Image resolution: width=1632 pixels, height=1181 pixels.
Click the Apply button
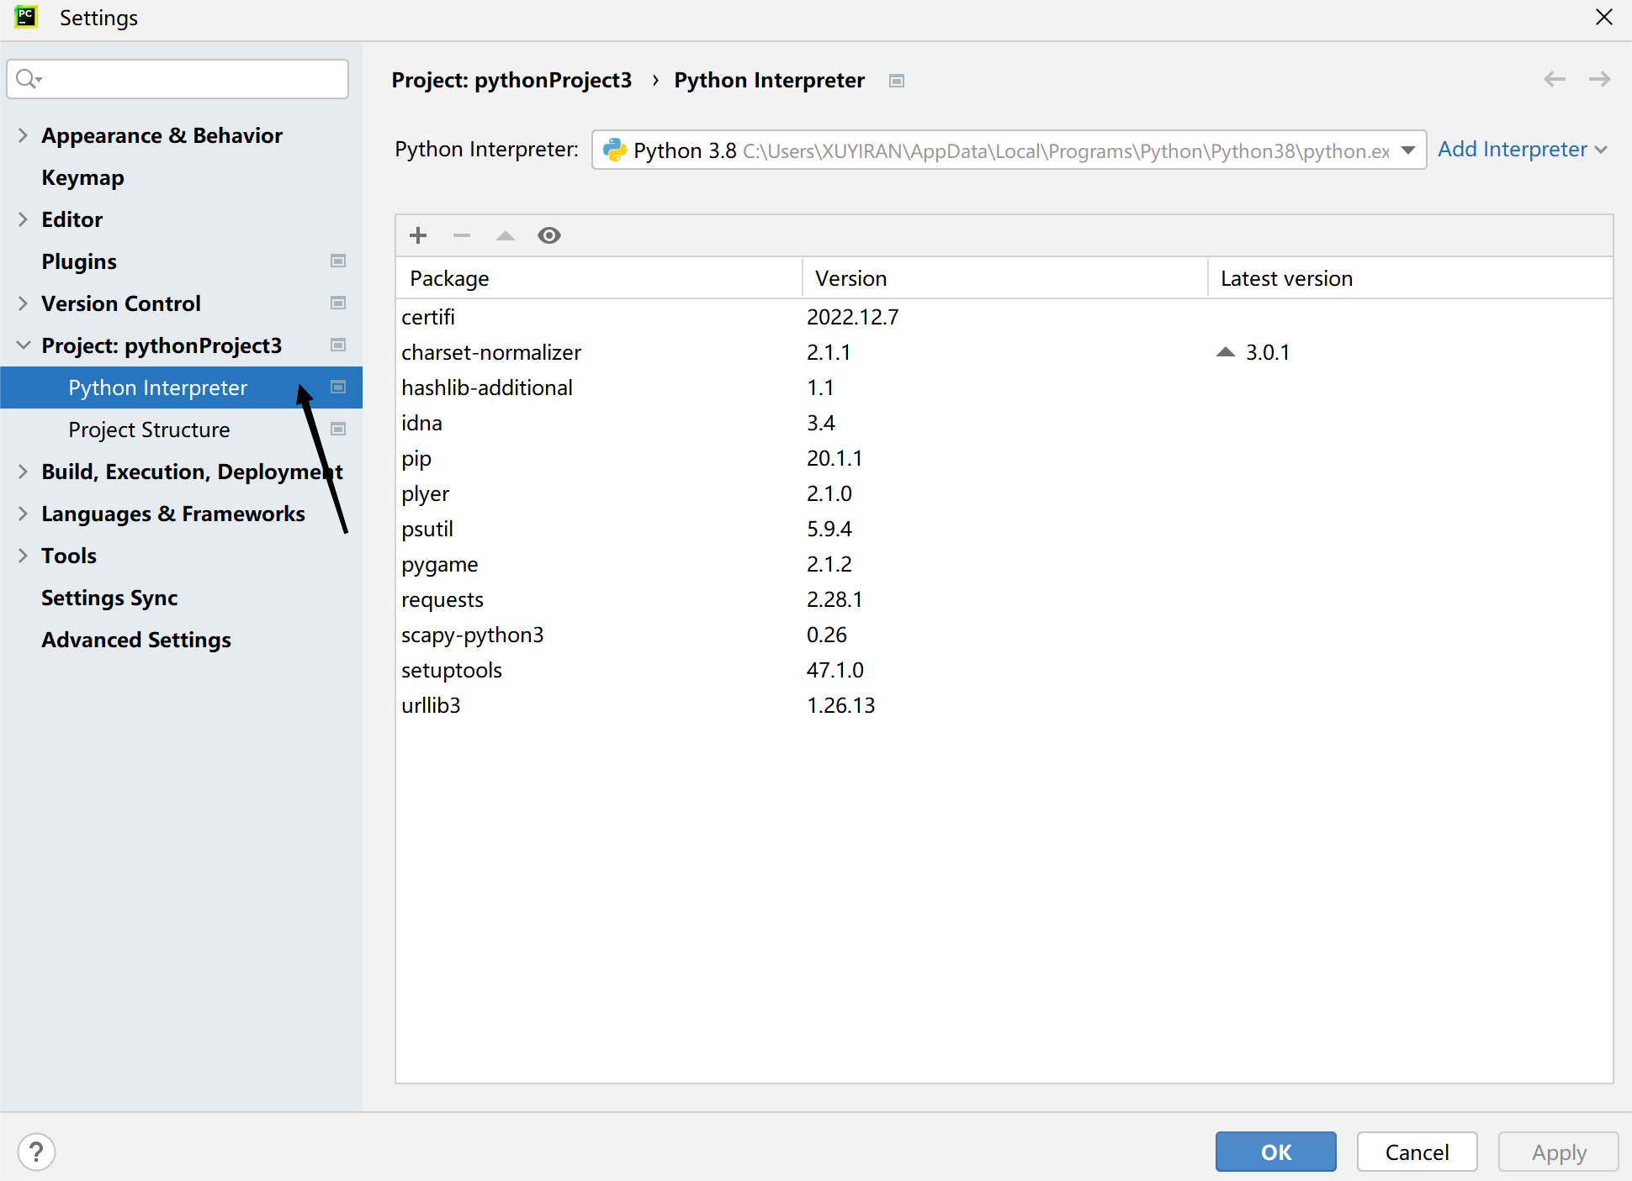(x=1558, y=1152)
